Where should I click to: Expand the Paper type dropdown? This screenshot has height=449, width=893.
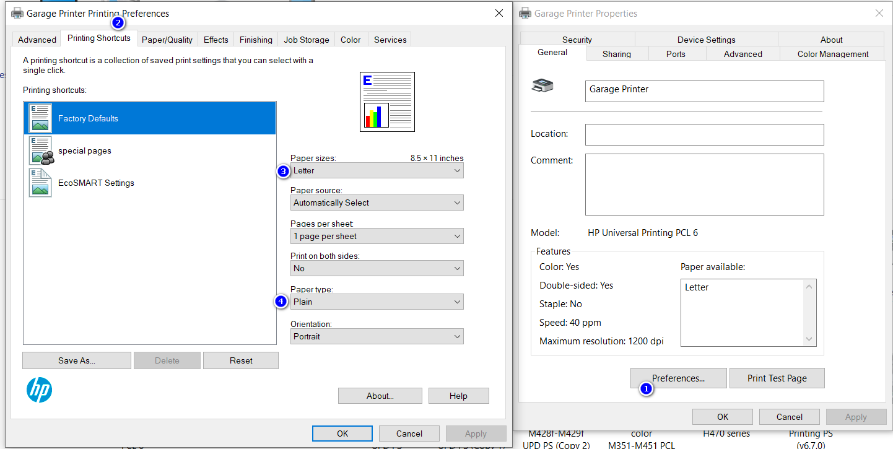pos(377,302)
